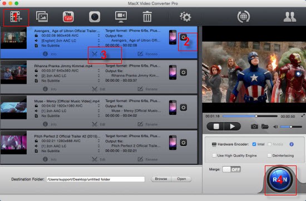The height and width of the screenshot is (201, 306).
Task: Open gear settings for Pitch Perfect 2 video
Action: click(x=183, y=143)
